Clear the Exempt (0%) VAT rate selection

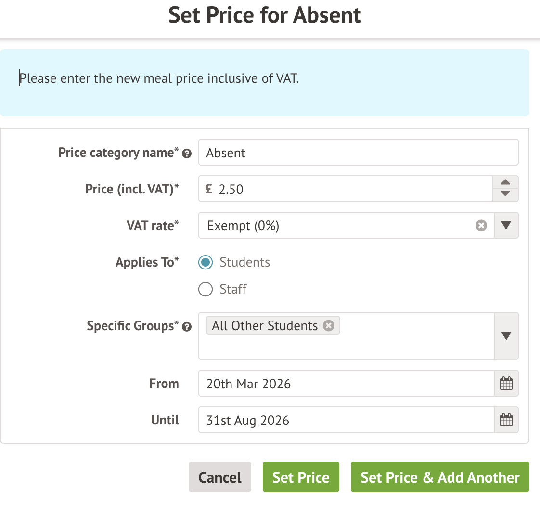(481, 225)
